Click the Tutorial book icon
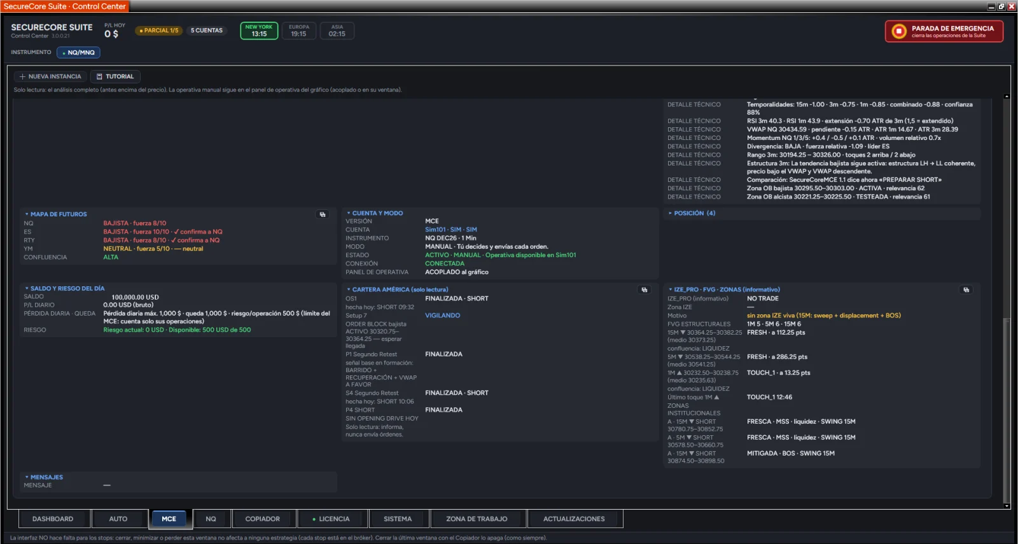The width and height of the screenshot is (1018, 544). point(99,76)
